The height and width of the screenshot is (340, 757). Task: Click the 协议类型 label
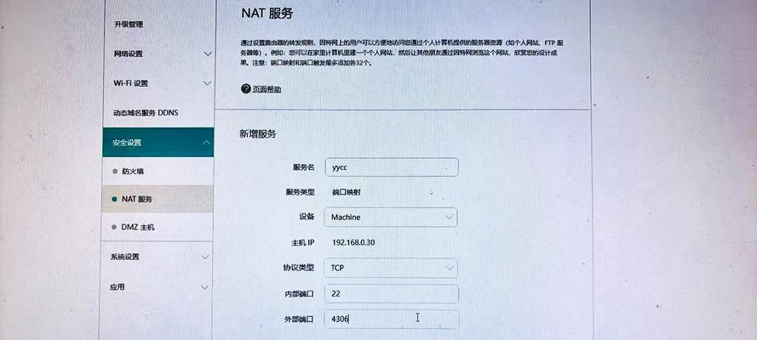[x=299, y=267]
